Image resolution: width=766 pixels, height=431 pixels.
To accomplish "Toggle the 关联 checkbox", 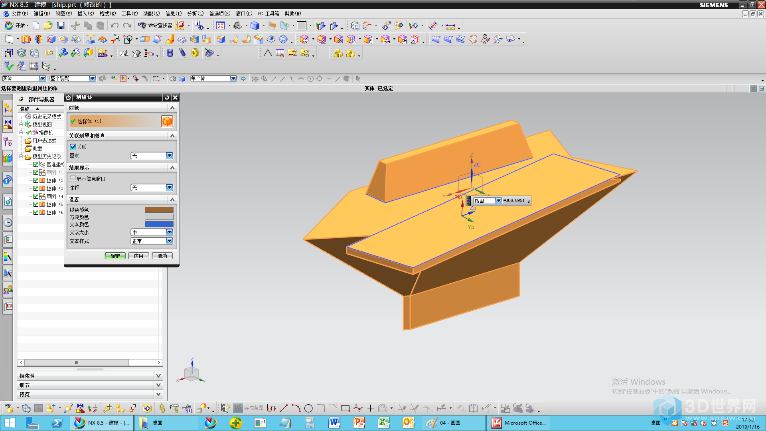I will (73, 147).
